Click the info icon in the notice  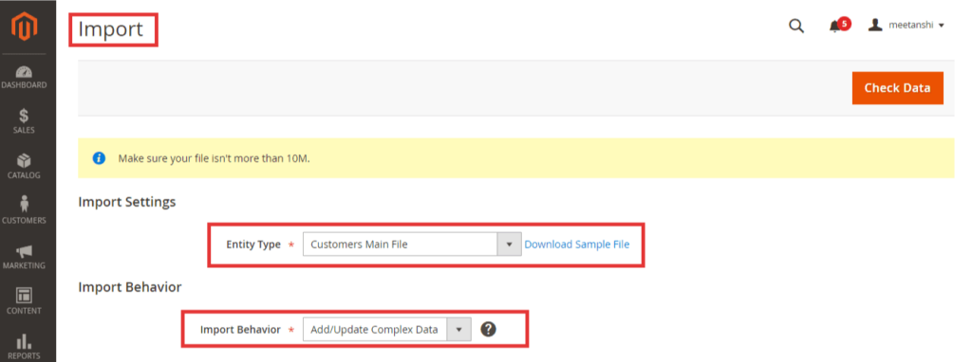pos(99,158)
